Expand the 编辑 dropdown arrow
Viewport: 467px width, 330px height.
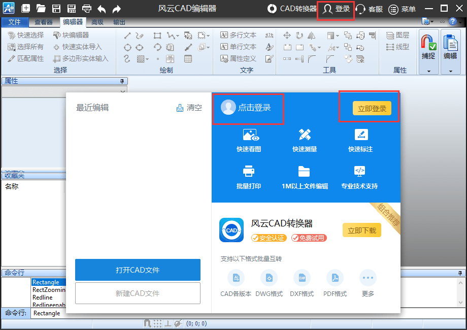pyautogui.click(x=451, y=71)
